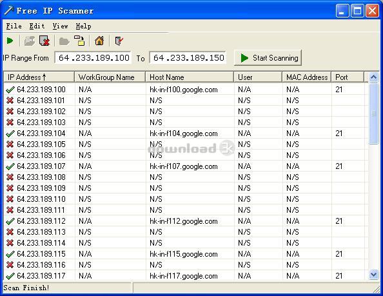Click the grey open folder toolbar icon
This screenshot has width=383, height=296.
(64, 41)
